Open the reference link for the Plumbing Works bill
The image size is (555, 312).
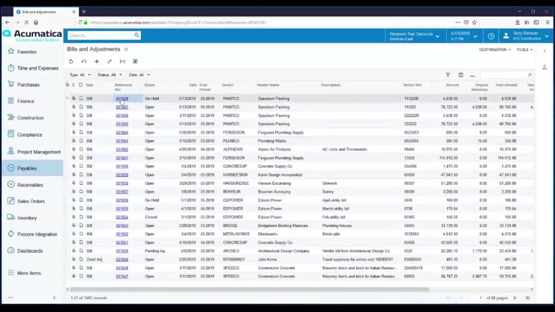122,141
